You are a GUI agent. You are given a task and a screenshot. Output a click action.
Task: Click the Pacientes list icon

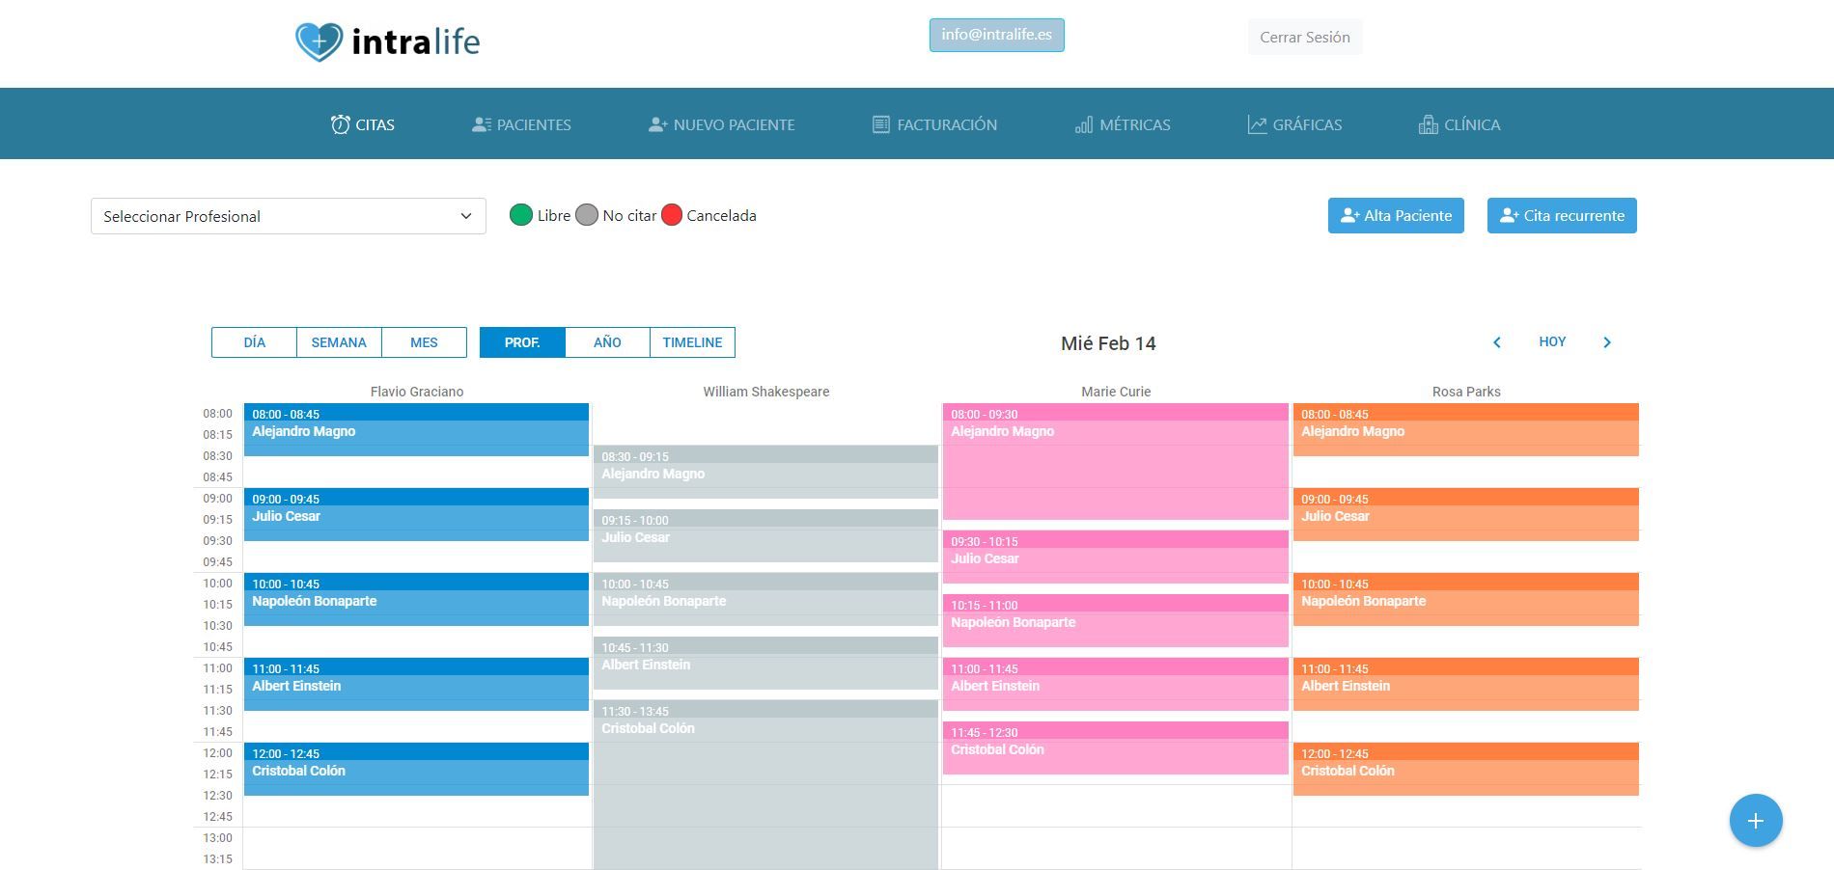[x=481, y=124]
